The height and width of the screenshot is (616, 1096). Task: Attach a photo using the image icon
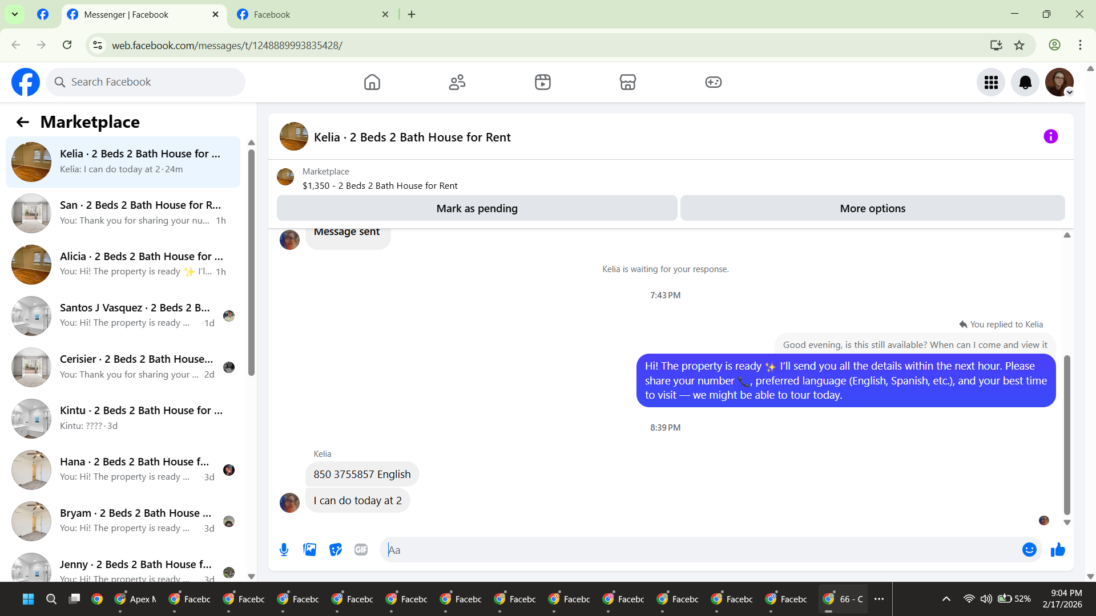309,550
